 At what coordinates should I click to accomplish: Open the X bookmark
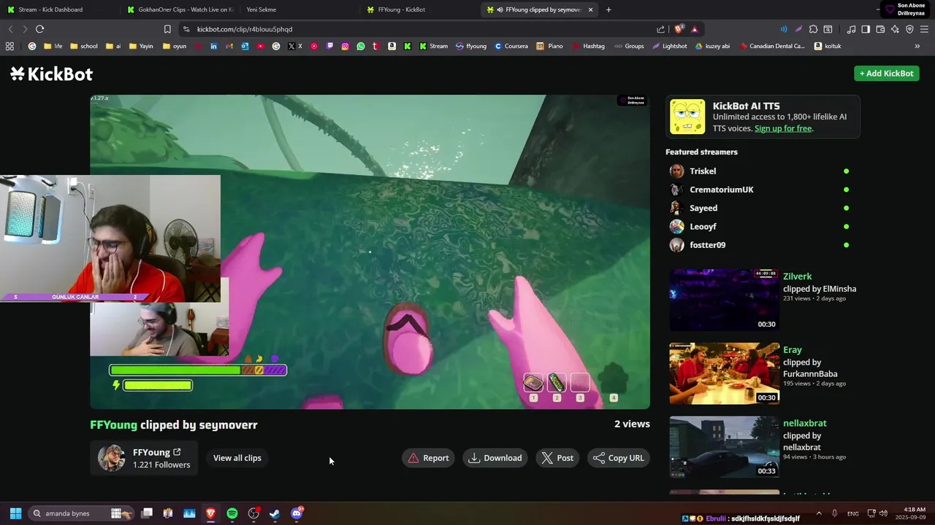(295, 46)
